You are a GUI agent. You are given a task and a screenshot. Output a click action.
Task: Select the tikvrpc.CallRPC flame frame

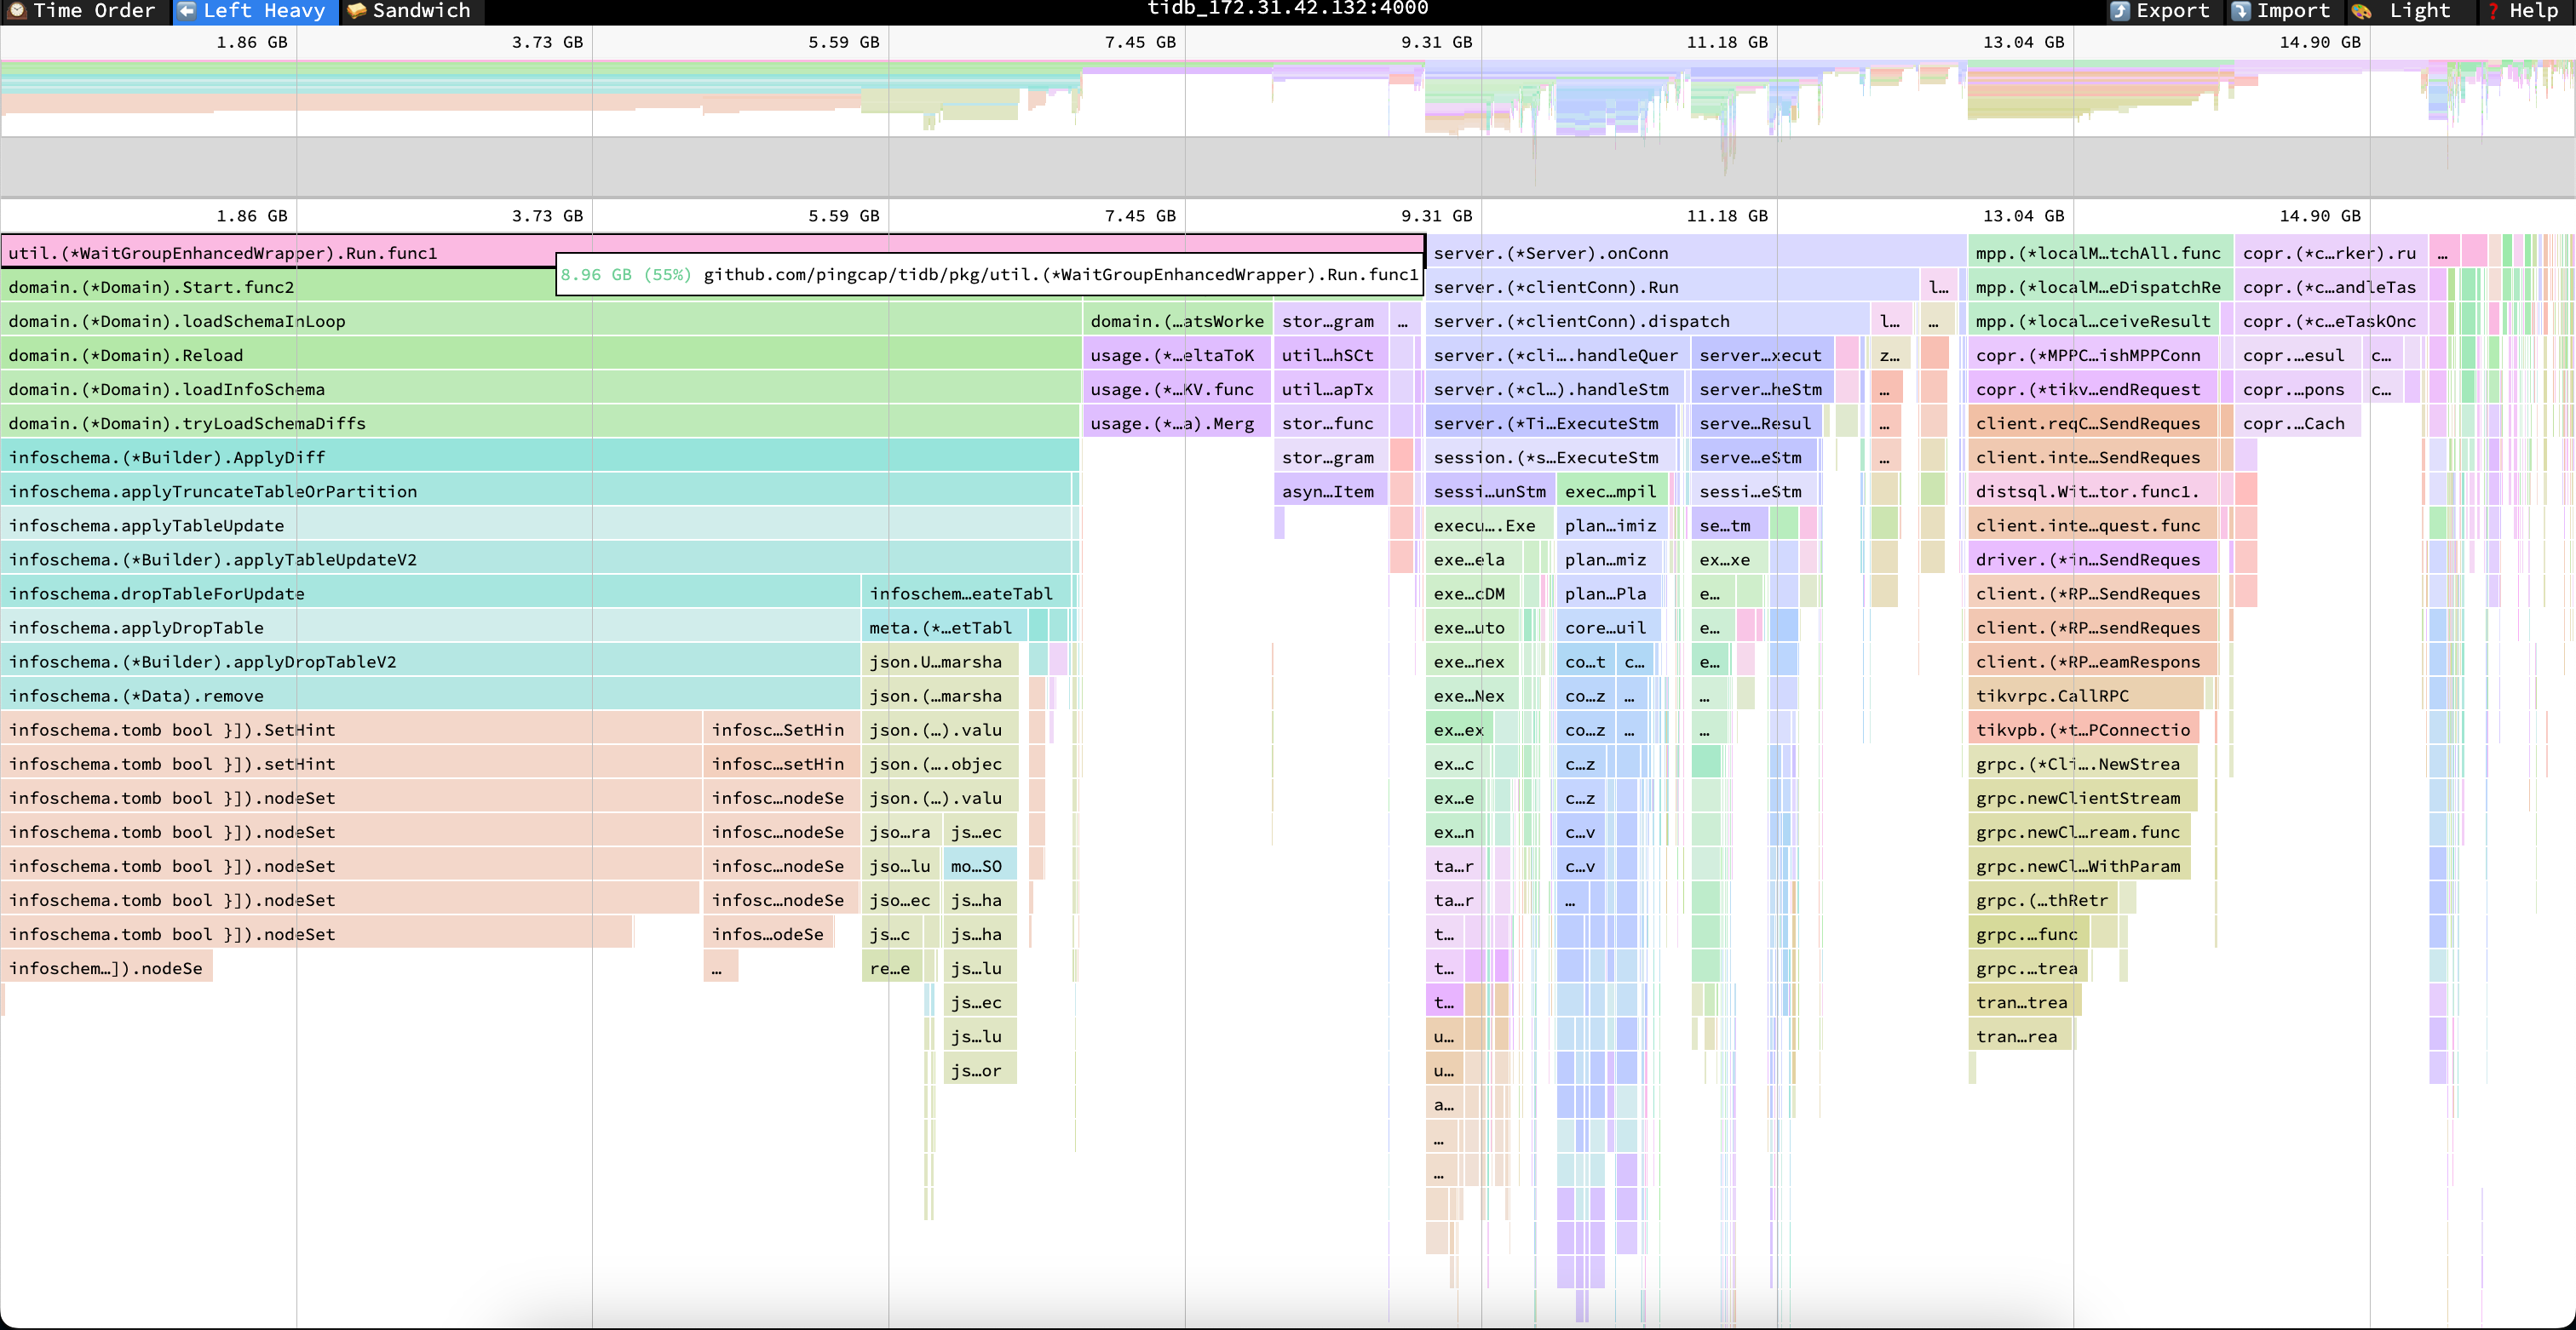pyautogui.click(x=2088, y=696)
